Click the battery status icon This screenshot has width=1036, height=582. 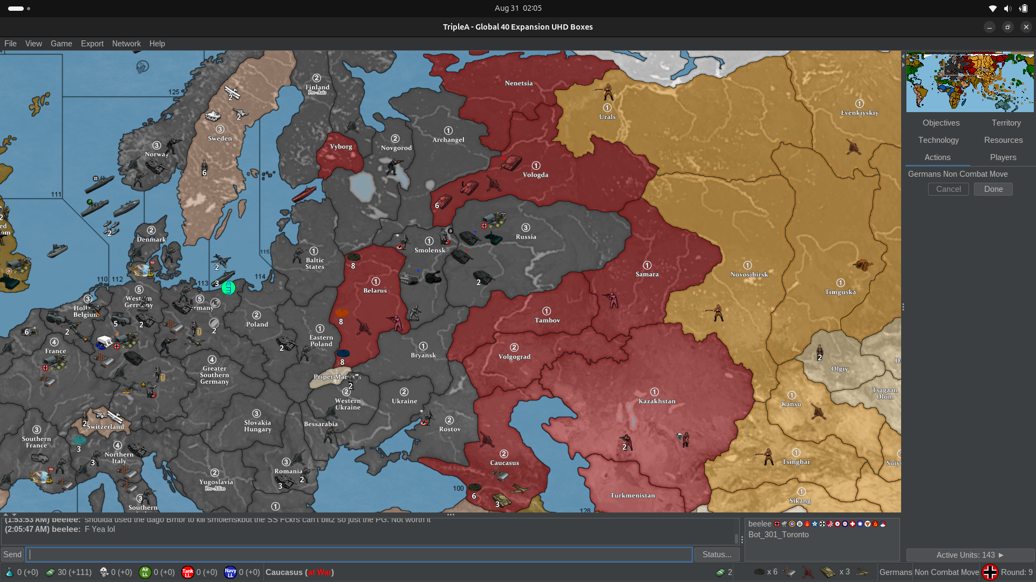[x=1023, y=8]
